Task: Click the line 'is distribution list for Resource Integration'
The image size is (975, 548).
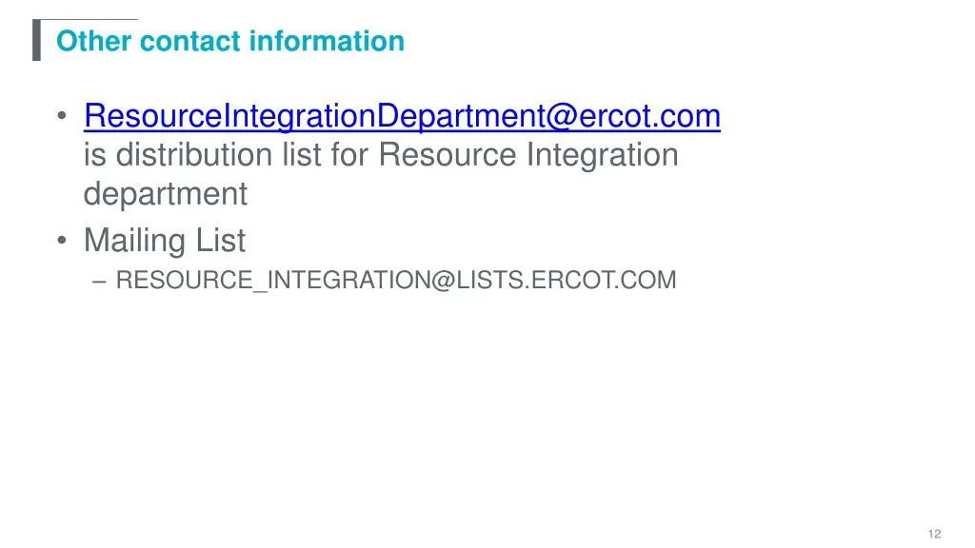Action: coord(381,154)
